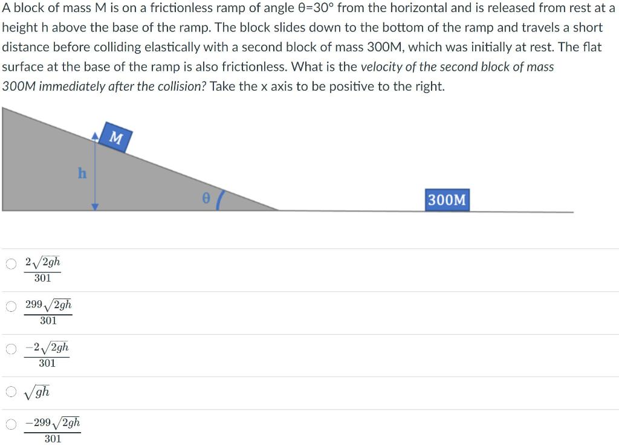Click the fraction 2√2gh above the 301 denominator

[44, 261]
